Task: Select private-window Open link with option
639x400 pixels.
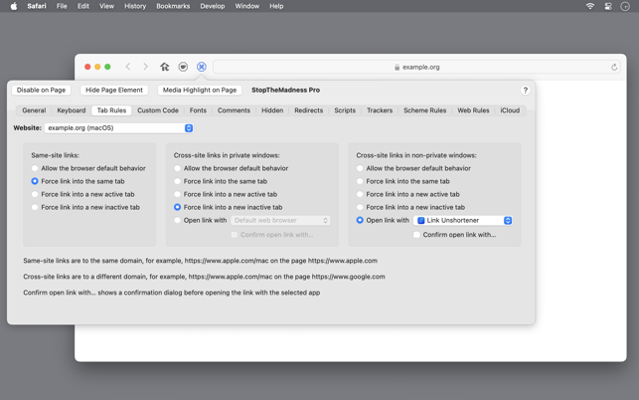Action: click(x=177, y=221)
